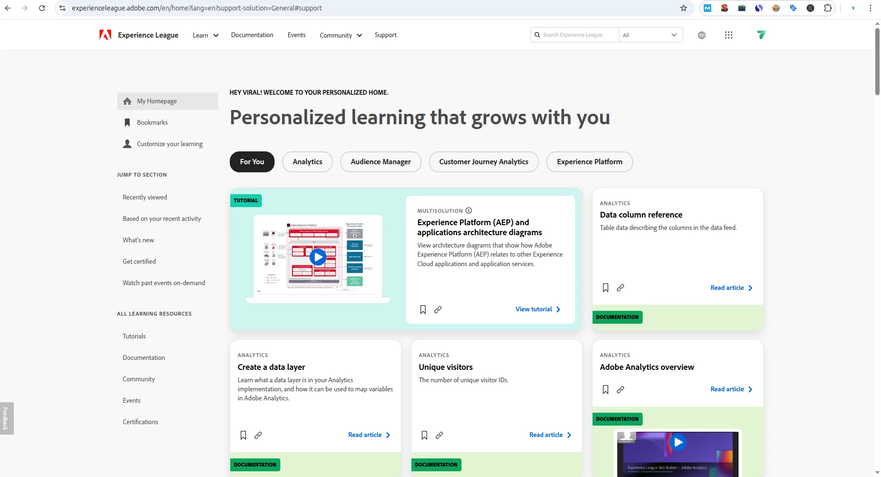The height and width of the screenshot is (477, 881).
Task: Open the All search filter dropdown
Action: pyautogui.click(x=650, y=35)
